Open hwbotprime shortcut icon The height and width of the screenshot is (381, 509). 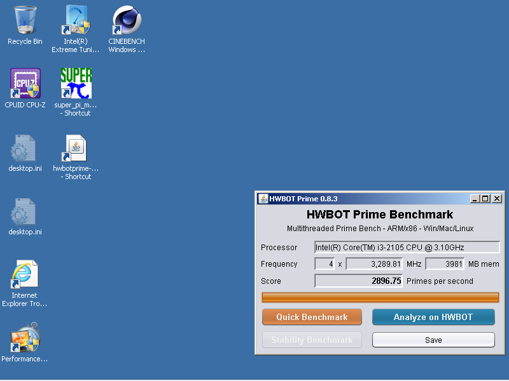[x=74, y=148]
